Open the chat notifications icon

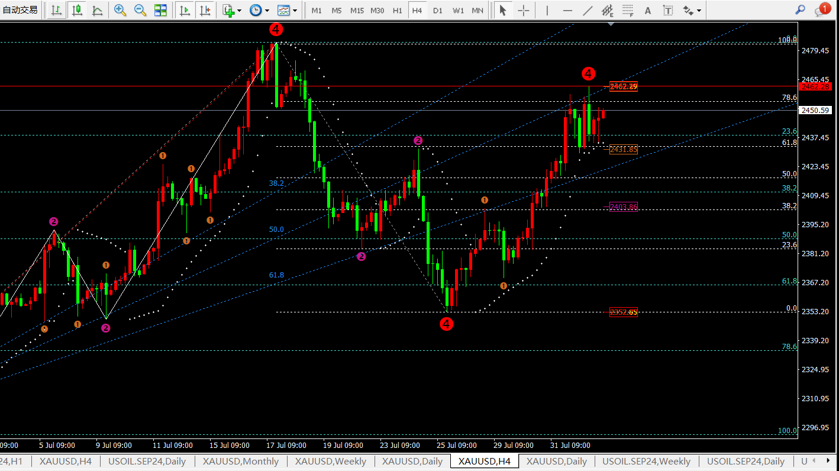[x=822, y=9]
